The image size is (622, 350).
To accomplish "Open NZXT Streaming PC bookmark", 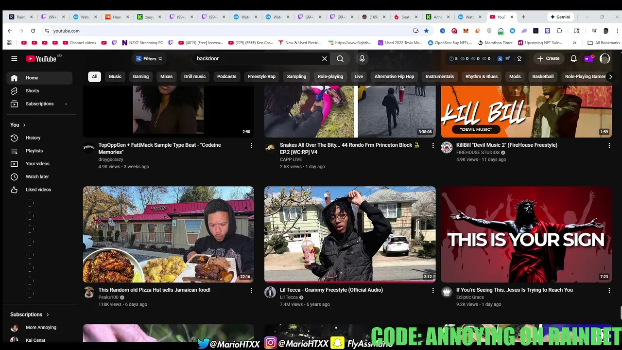I will pyautogui.click(x=142, y=43).
